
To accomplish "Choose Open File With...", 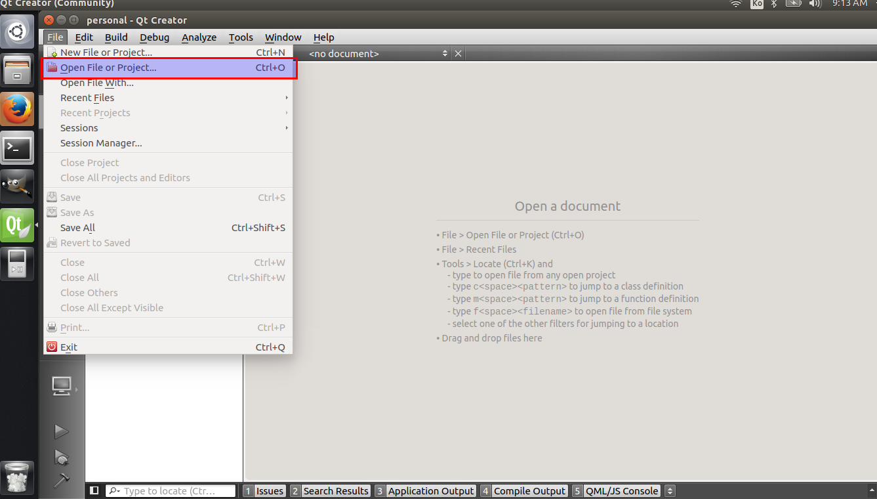I will pyautogui.click(x=167, y=83).
